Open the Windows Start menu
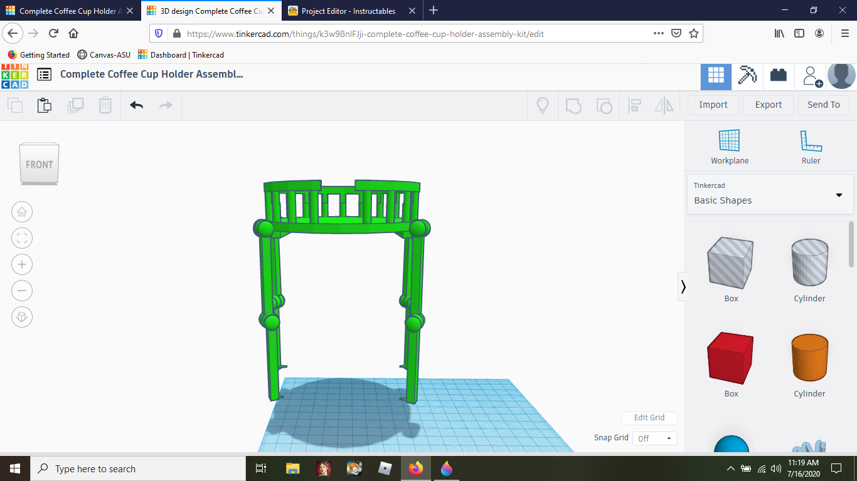 click(14, 468)
